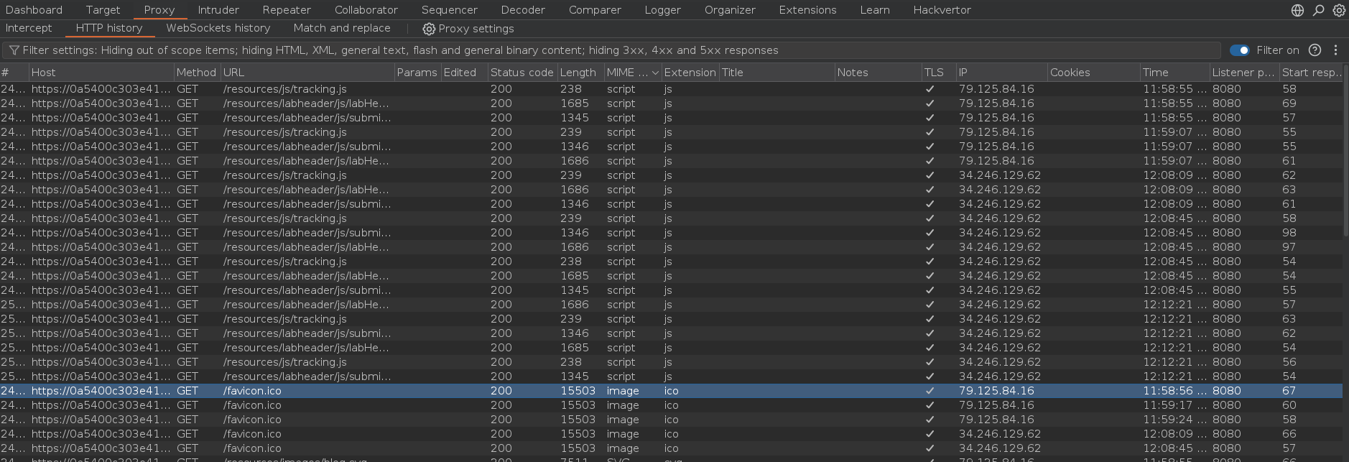Go to Match and replace tab
1349x462 pixels.
tap(342, 28)
